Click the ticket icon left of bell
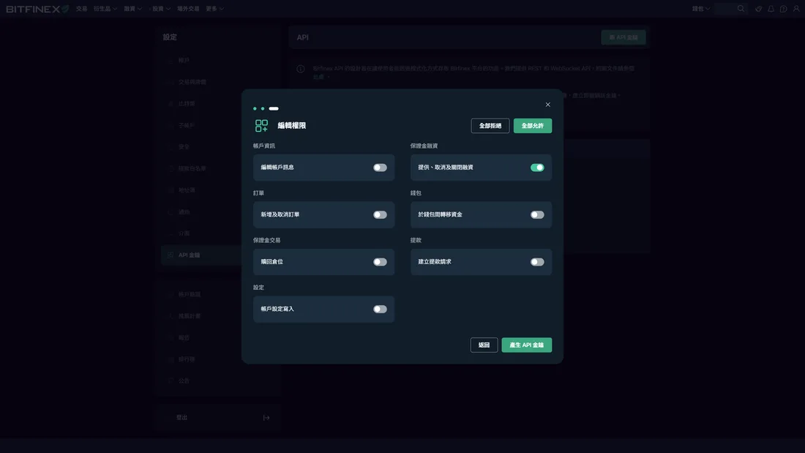 pos(758,9)
